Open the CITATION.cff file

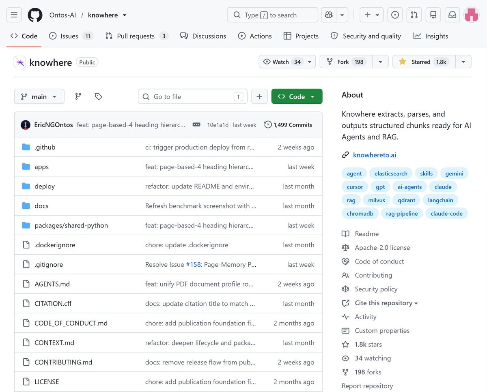(x=53, y=304)
